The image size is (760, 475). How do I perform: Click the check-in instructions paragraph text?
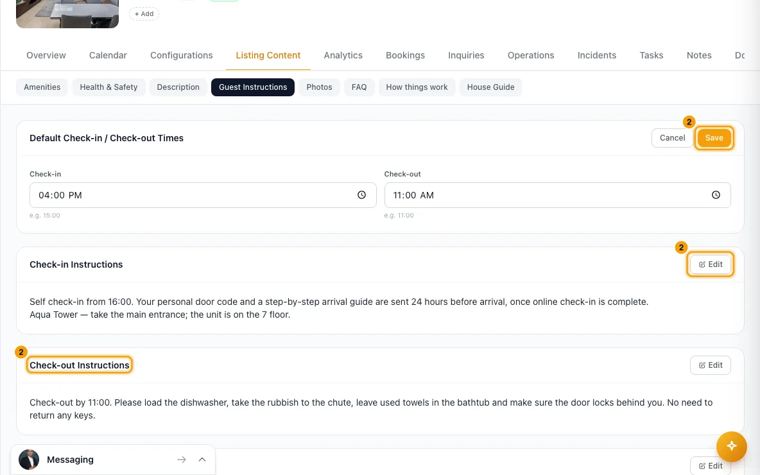(339, 308)
